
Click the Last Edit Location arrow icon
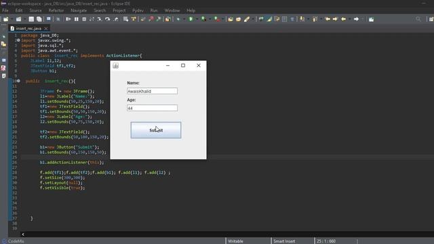[x=328, y=19]
